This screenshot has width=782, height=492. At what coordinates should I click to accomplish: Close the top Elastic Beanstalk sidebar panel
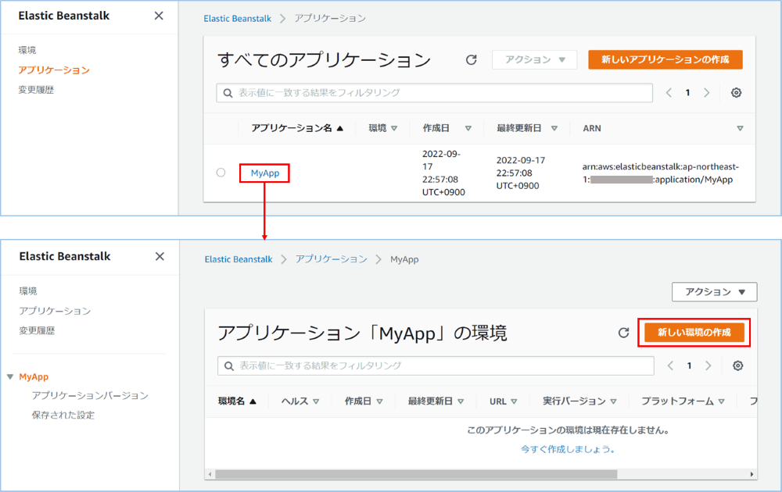point(159,16)
